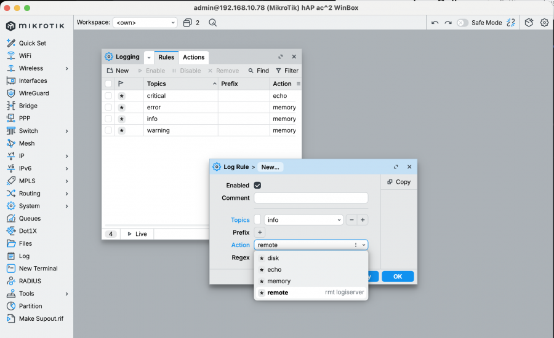Open Interfaces in the sidebar
This screenshot has width=554, height=338.
pos(27,81)
